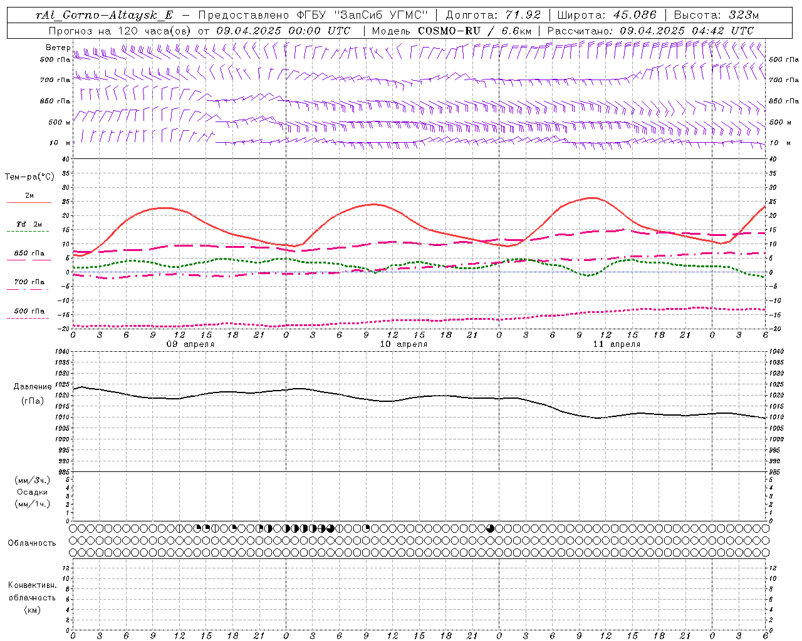The image size is (802, 641).
Task: Select the Широта: 45.086 field
Action: coord(607,15)
